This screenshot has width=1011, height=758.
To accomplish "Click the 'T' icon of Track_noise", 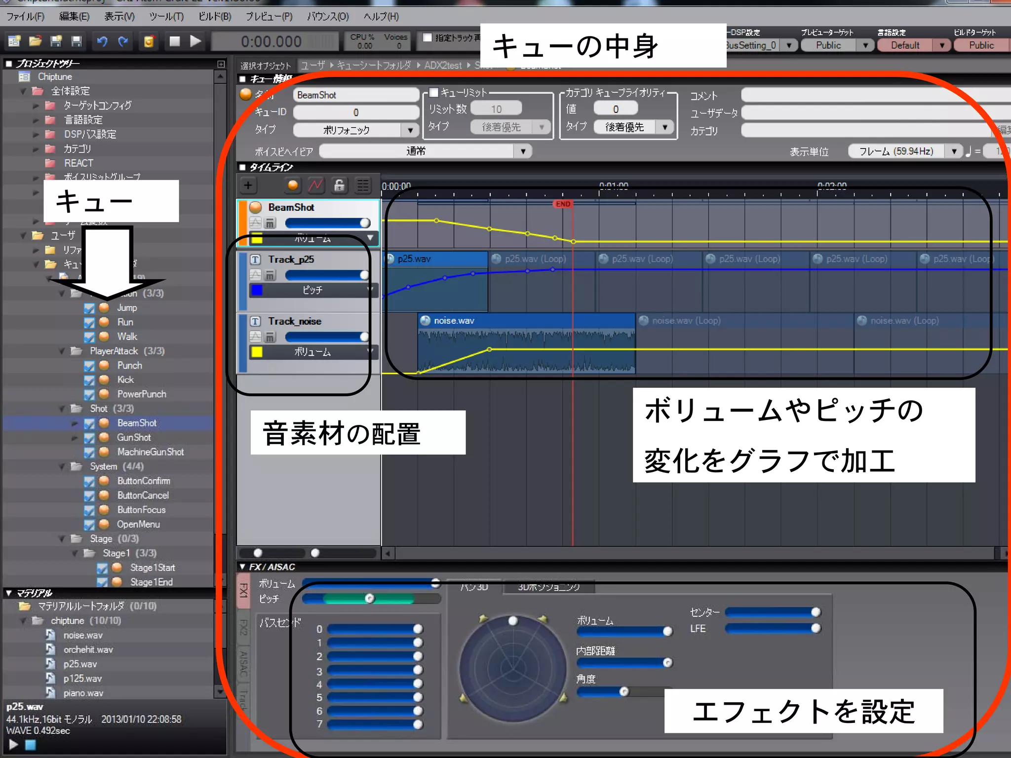I will click(255, 321).
